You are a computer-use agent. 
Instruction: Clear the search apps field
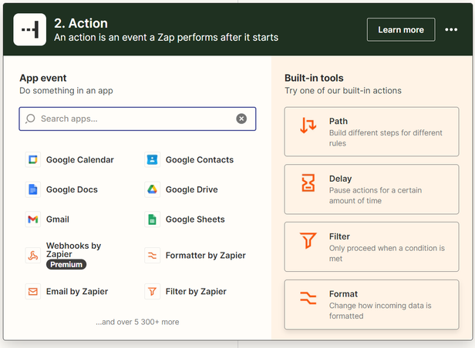coord(241,119)
